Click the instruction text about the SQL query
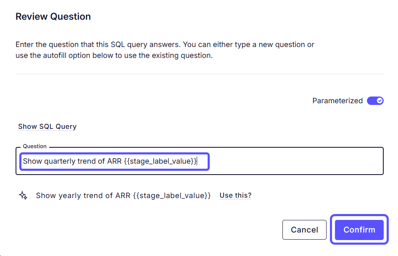The image size is (398, 256). (165, 44)
